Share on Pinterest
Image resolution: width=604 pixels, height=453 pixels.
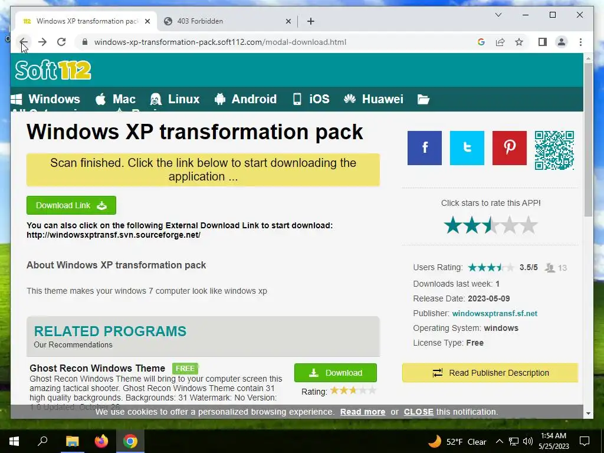509,148
